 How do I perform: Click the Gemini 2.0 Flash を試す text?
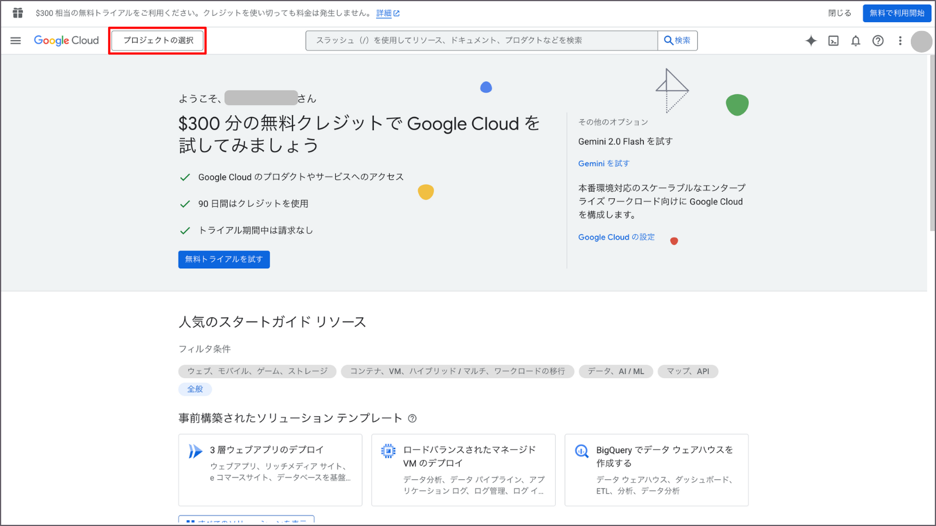625,141
